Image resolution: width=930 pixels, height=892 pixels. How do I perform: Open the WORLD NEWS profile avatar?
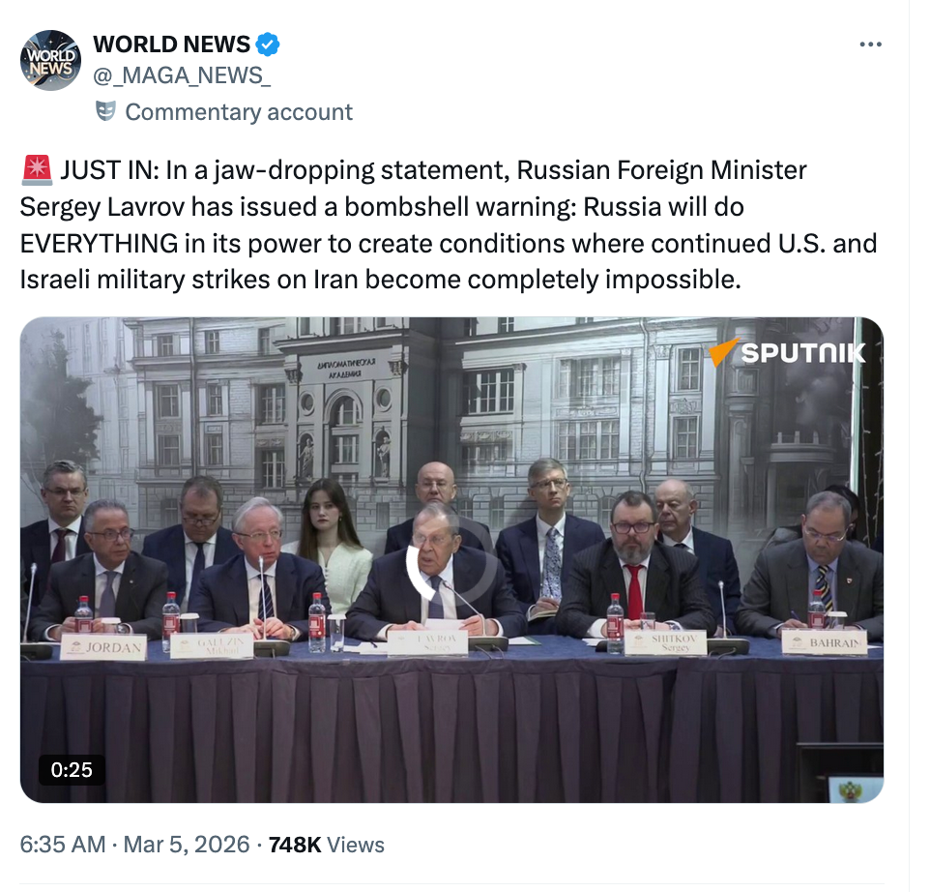coord(50,60)
